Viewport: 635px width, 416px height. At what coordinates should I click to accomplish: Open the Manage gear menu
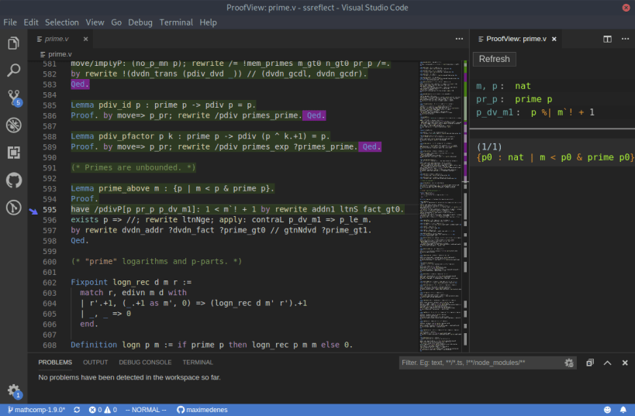[x=13, y=390]
